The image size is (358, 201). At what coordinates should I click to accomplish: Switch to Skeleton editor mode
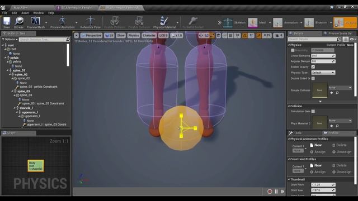click(x=234, y=22)
